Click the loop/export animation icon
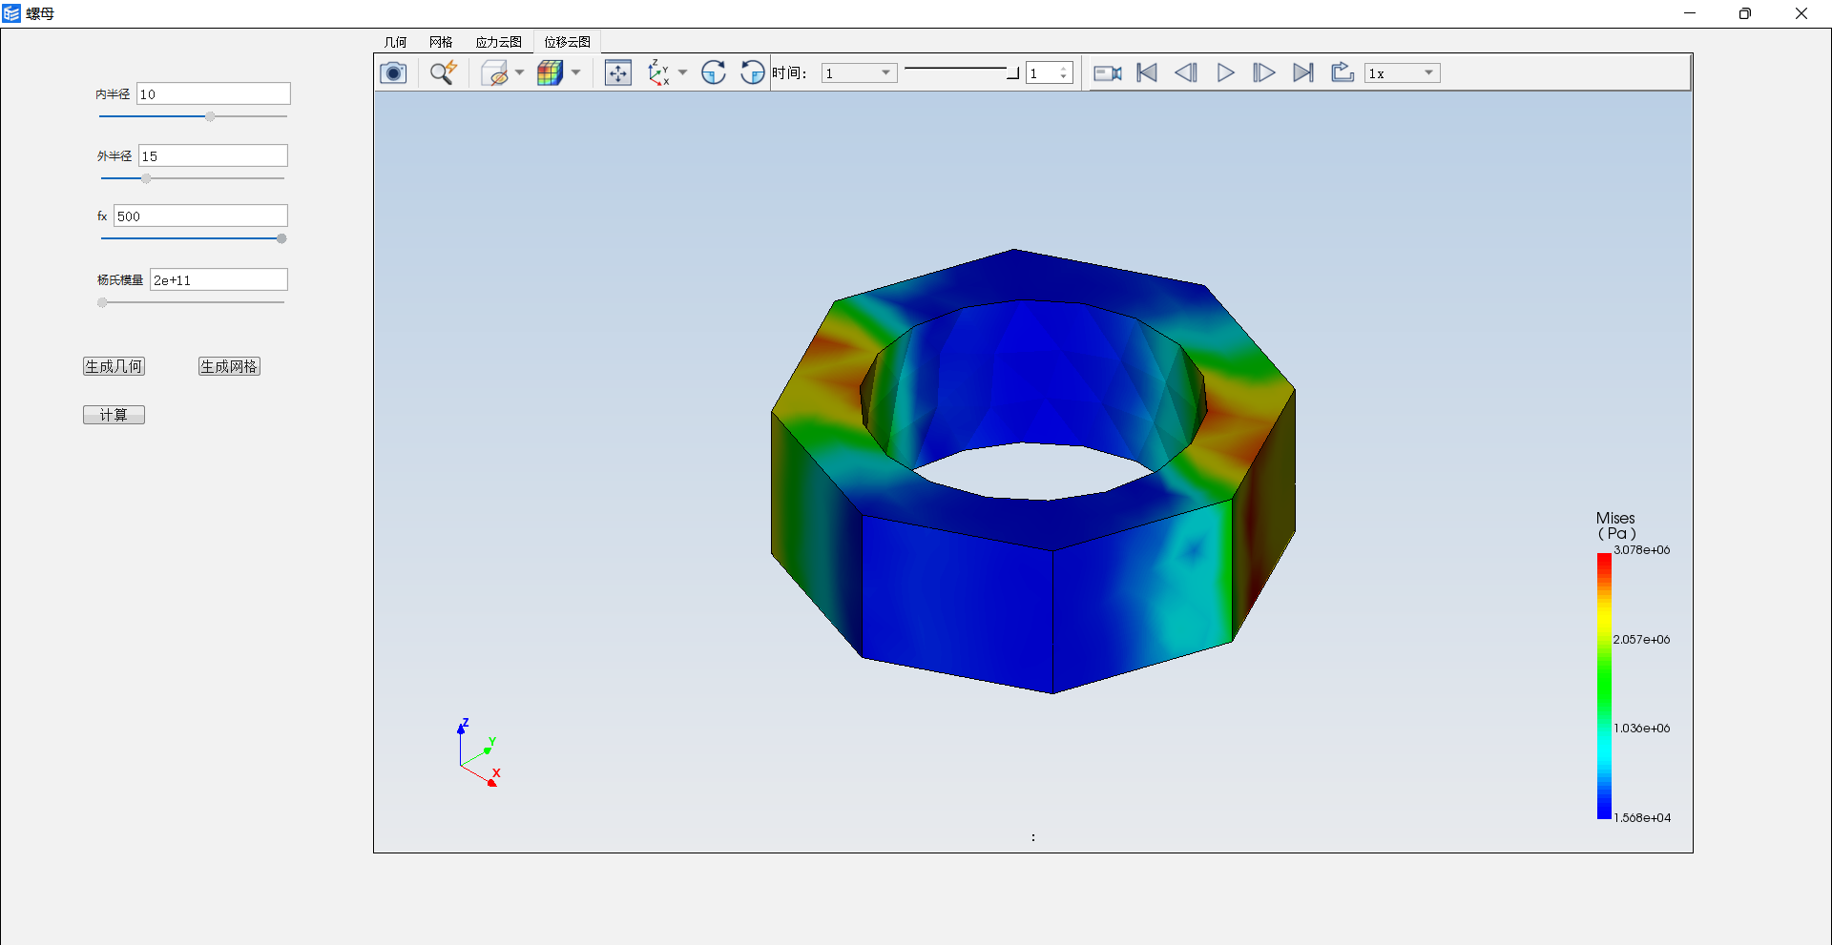1832x945 pixels. pos(1343,73)
